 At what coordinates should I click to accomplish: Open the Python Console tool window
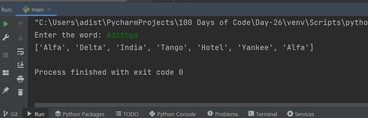click(173, 114)
